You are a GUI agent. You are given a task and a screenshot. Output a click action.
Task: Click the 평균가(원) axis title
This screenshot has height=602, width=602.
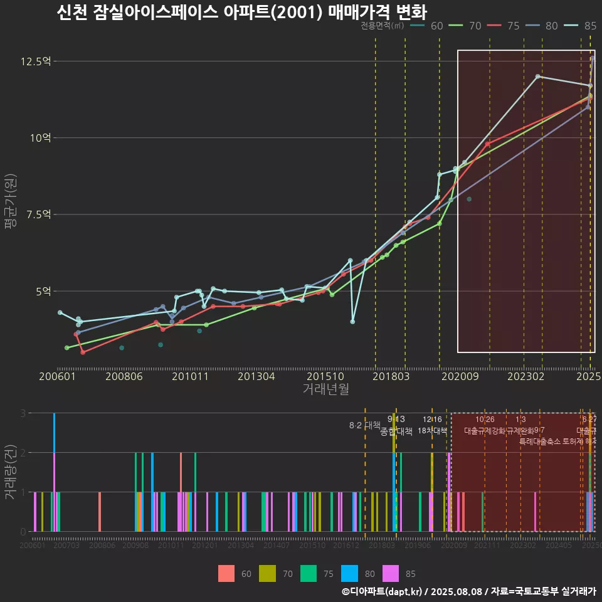click(x=11, y=201)
